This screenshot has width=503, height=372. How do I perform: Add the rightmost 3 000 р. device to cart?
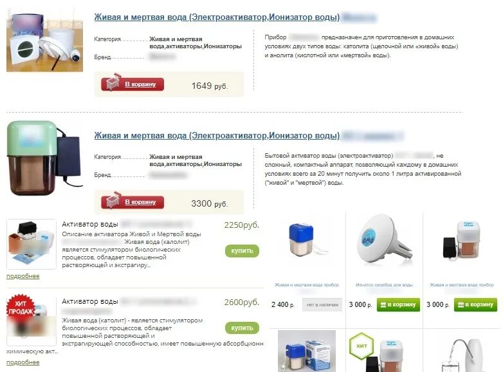pos(475,304)
